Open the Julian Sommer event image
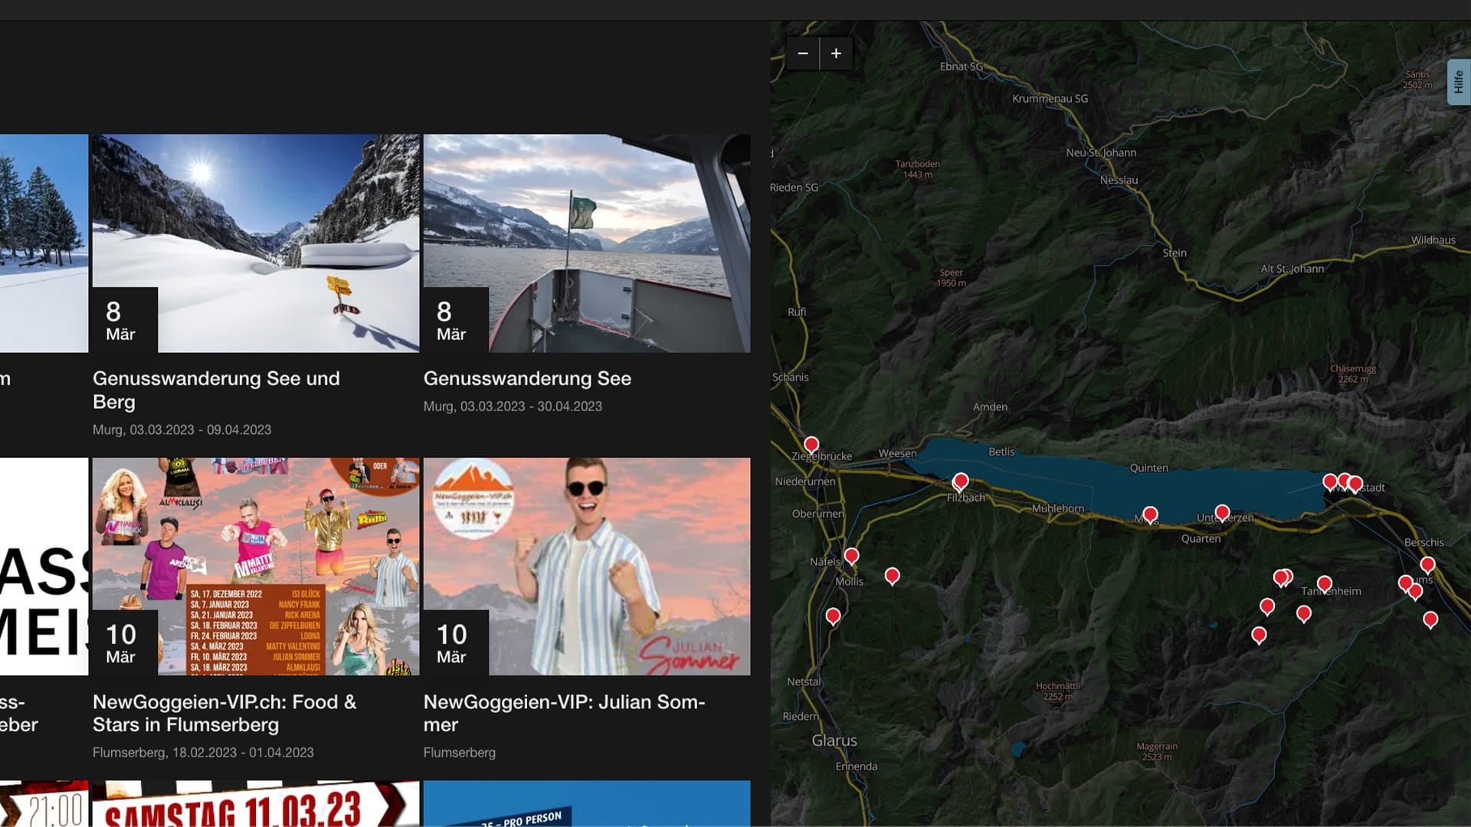The image size is (1471, 827). [x=587, y=567]
